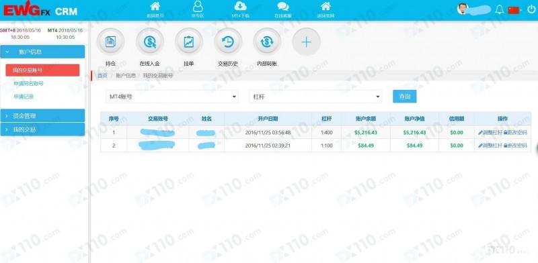The image size is (538, 263).
Task: Open the 挂单 pending orders icon
Action: [189, 42]
